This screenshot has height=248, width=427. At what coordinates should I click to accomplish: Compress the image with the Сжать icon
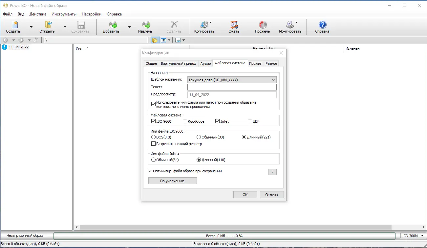pos(234,25)
